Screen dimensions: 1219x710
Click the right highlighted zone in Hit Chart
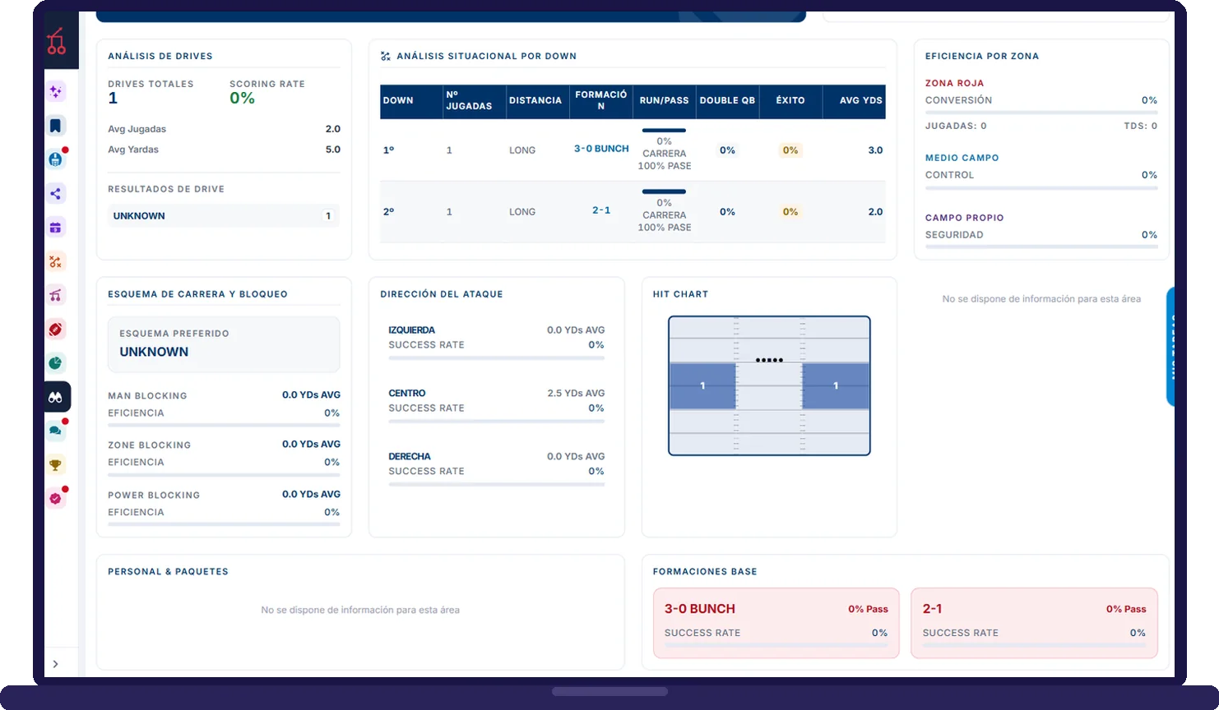(836, 386)
